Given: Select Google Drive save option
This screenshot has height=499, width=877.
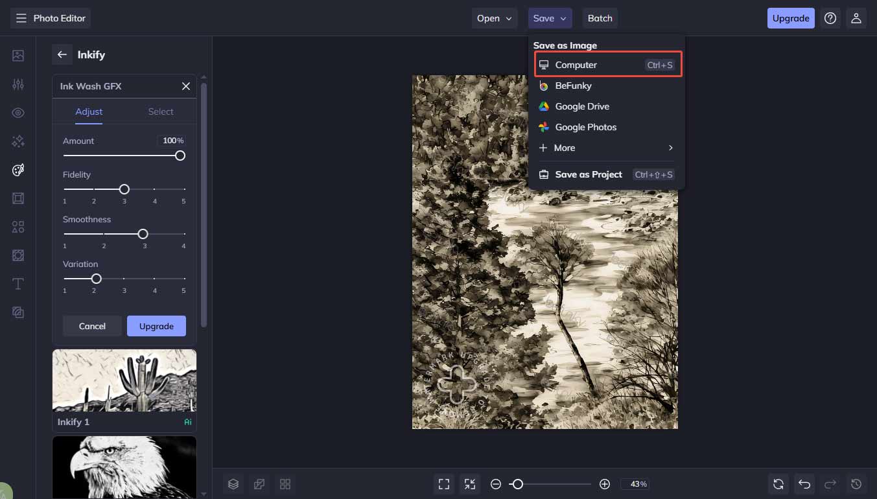Looking at the screenshot, I should click(581, 106).
